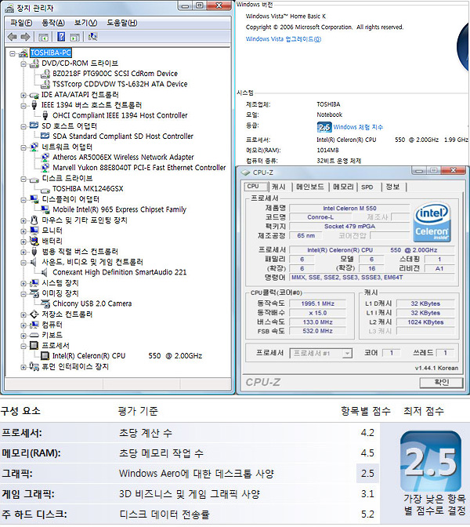Click the Chicony USB 2.0 Camera device icon

[45, 303]
